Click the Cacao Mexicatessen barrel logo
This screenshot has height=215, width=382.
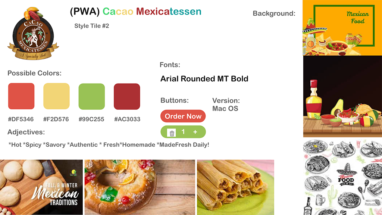pyautogui.click(x=33, y=34)
